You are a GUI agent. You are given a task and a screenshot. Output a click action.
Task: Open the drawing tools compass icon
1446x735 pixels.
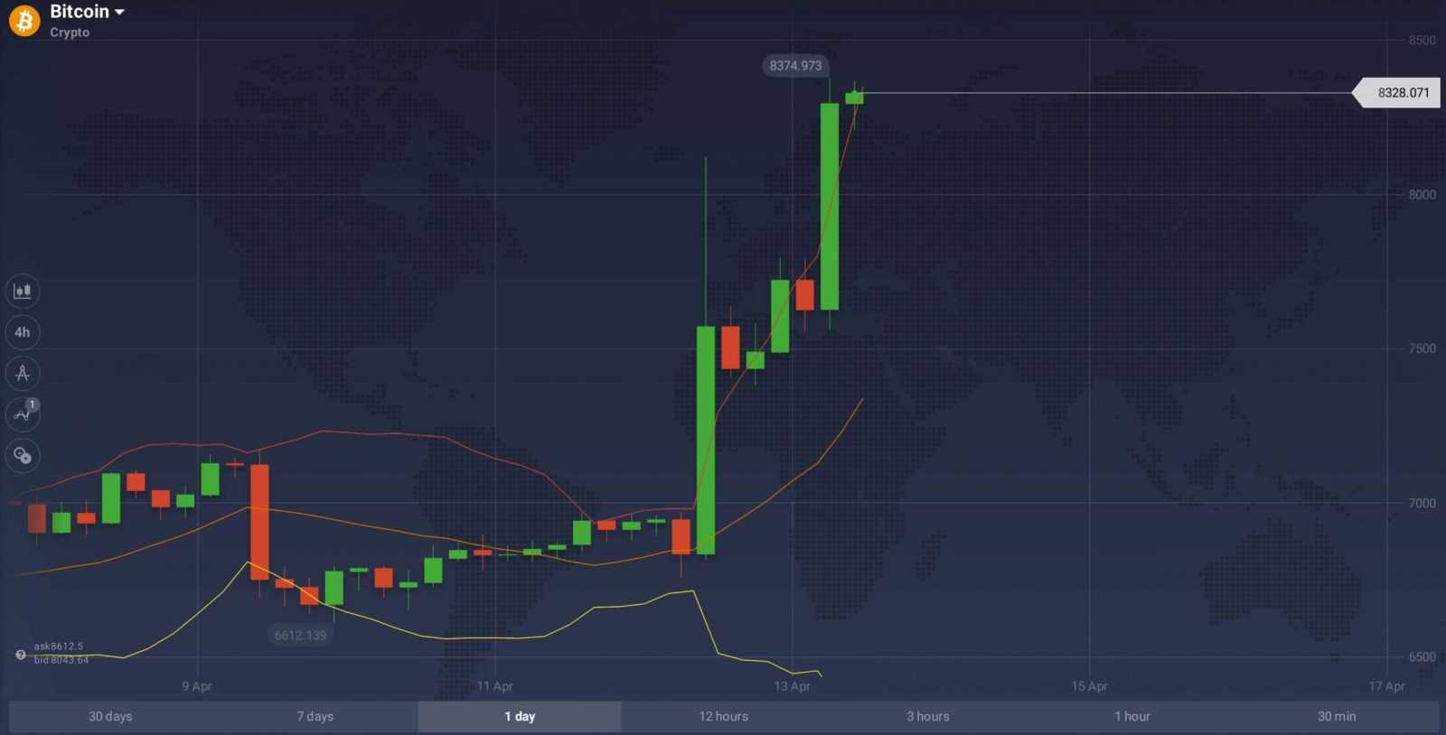[x=23, y=373]
